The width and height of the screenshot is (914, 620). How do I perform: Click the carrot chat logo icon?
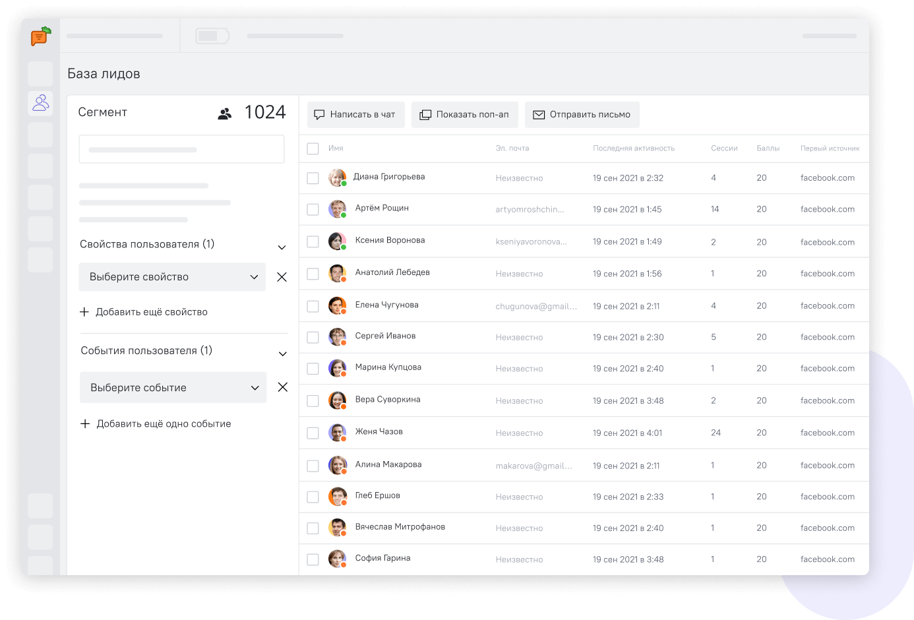(x=41, y=36)
